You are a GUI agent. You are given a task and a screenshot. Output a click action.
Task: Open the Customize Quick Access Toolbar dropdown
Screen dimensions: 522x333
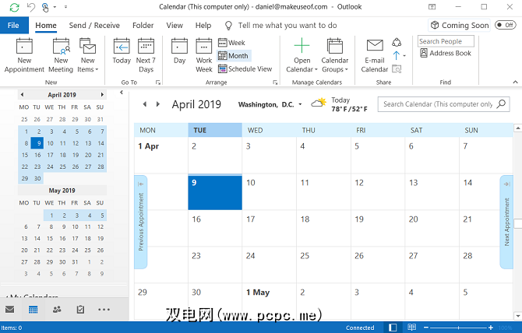65,7
